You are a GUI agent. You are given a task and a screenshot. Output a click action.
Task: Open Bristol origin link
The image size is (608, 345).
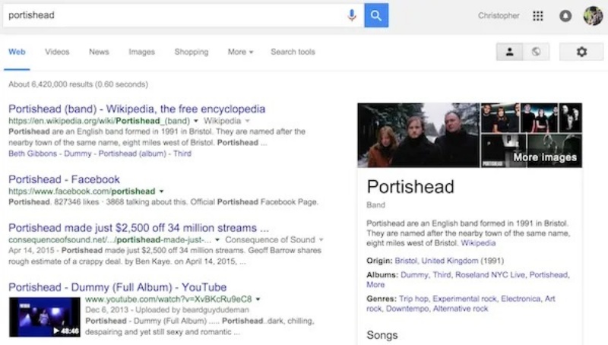[406, 261]
